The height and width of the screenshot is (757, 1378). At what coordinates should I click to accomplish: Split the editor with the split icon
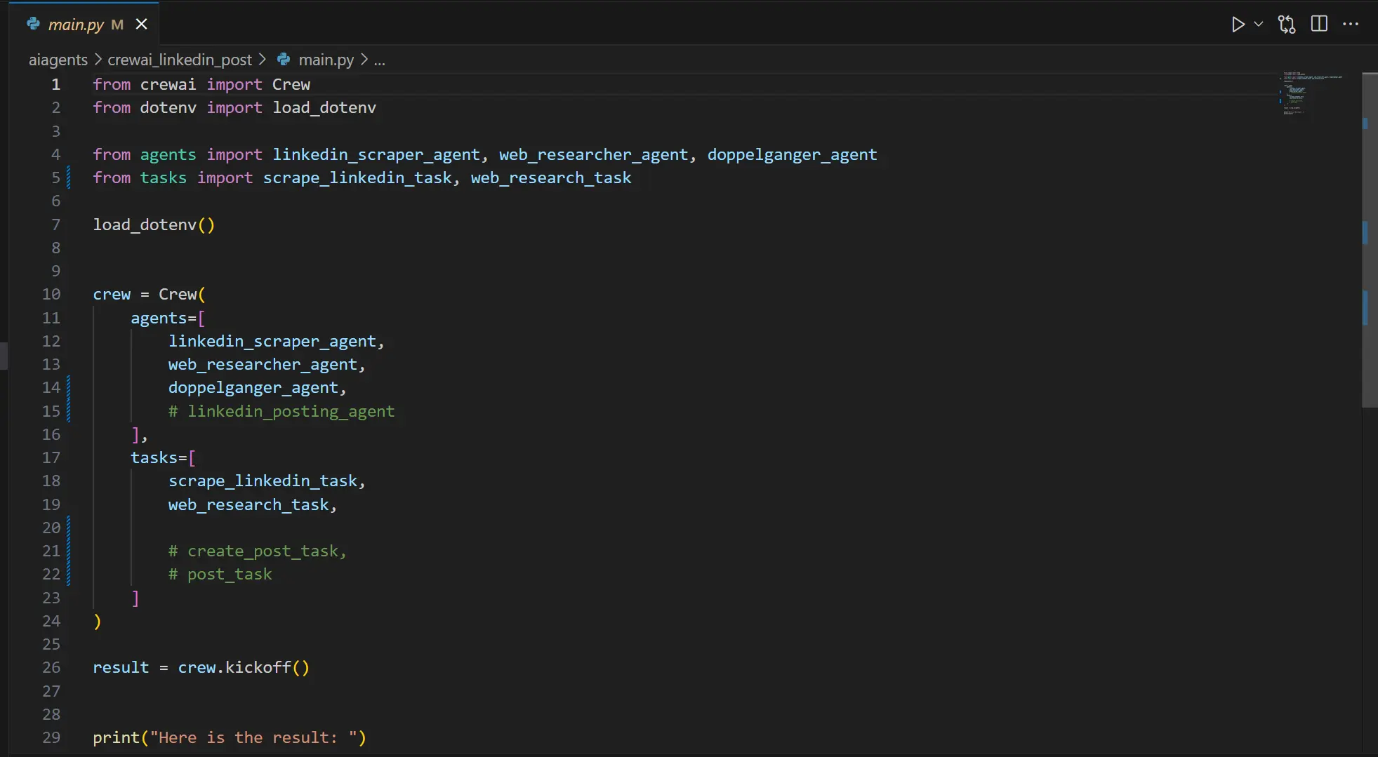click(1320, 24)
